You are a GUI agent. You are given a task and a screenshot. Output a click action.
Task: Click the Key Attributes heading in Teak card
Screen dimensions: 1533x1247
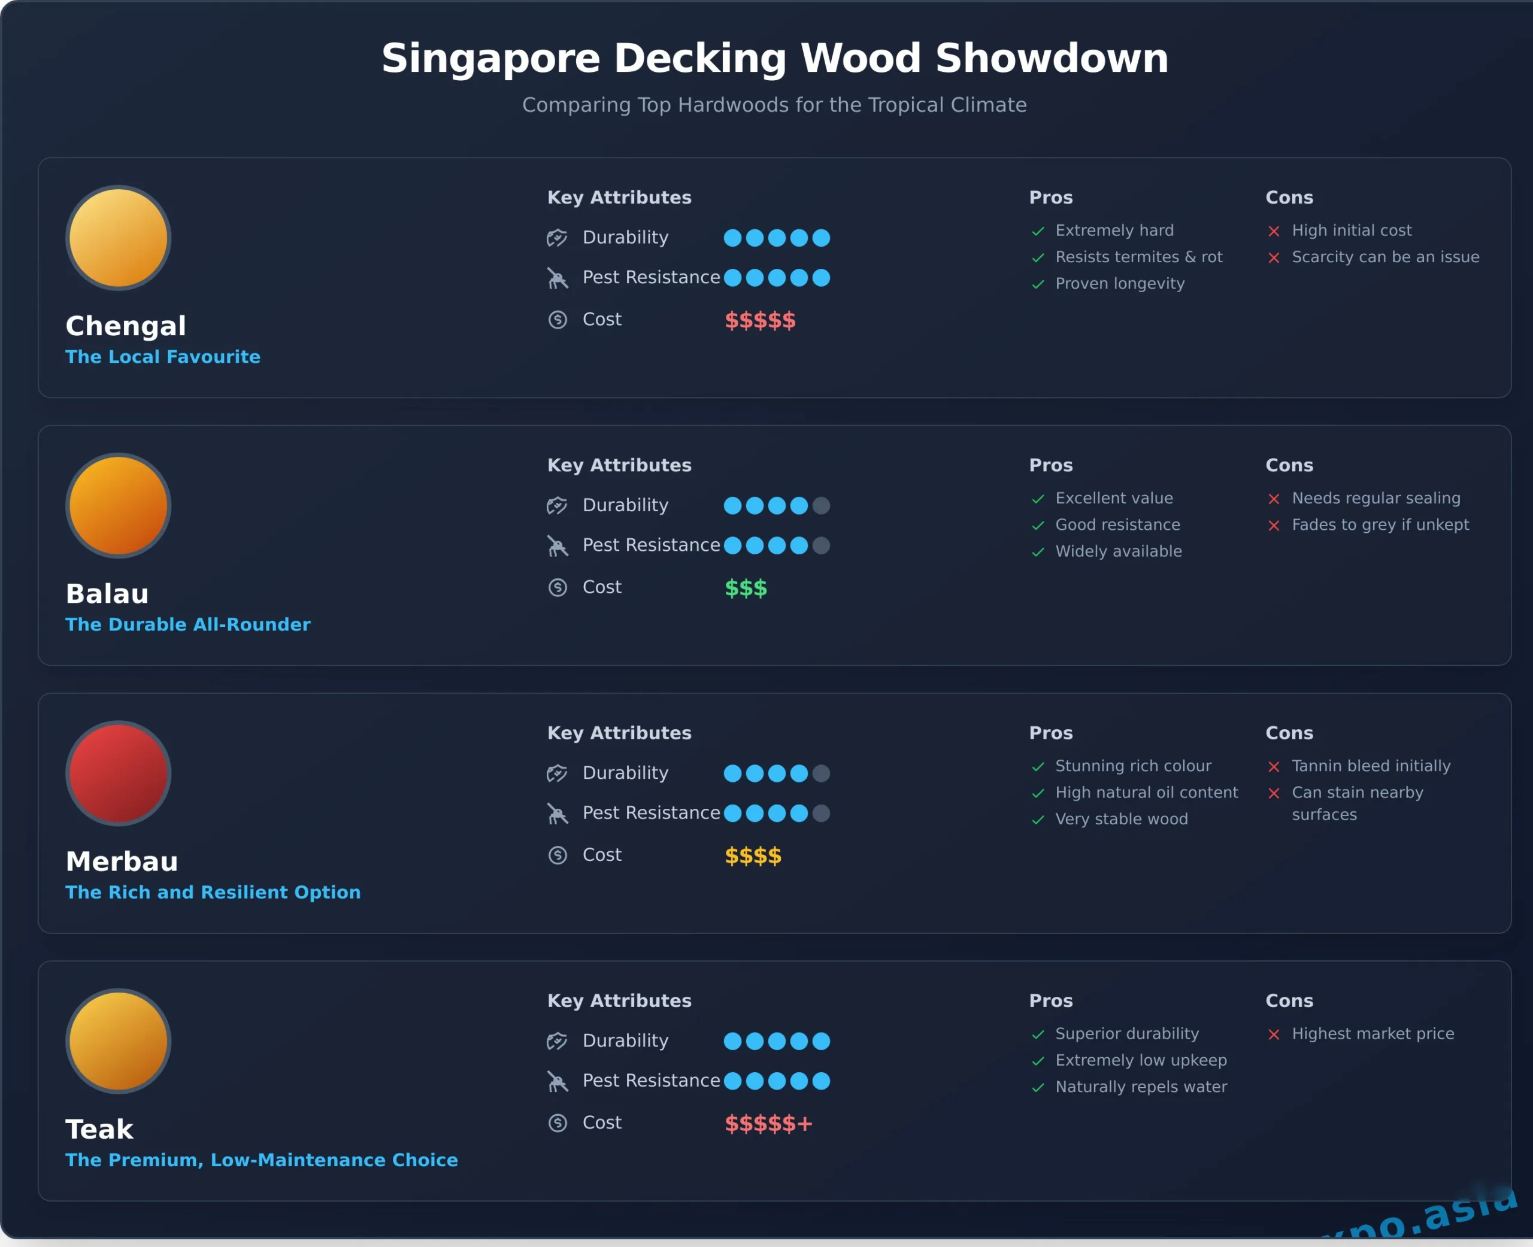coord(619,1002)
